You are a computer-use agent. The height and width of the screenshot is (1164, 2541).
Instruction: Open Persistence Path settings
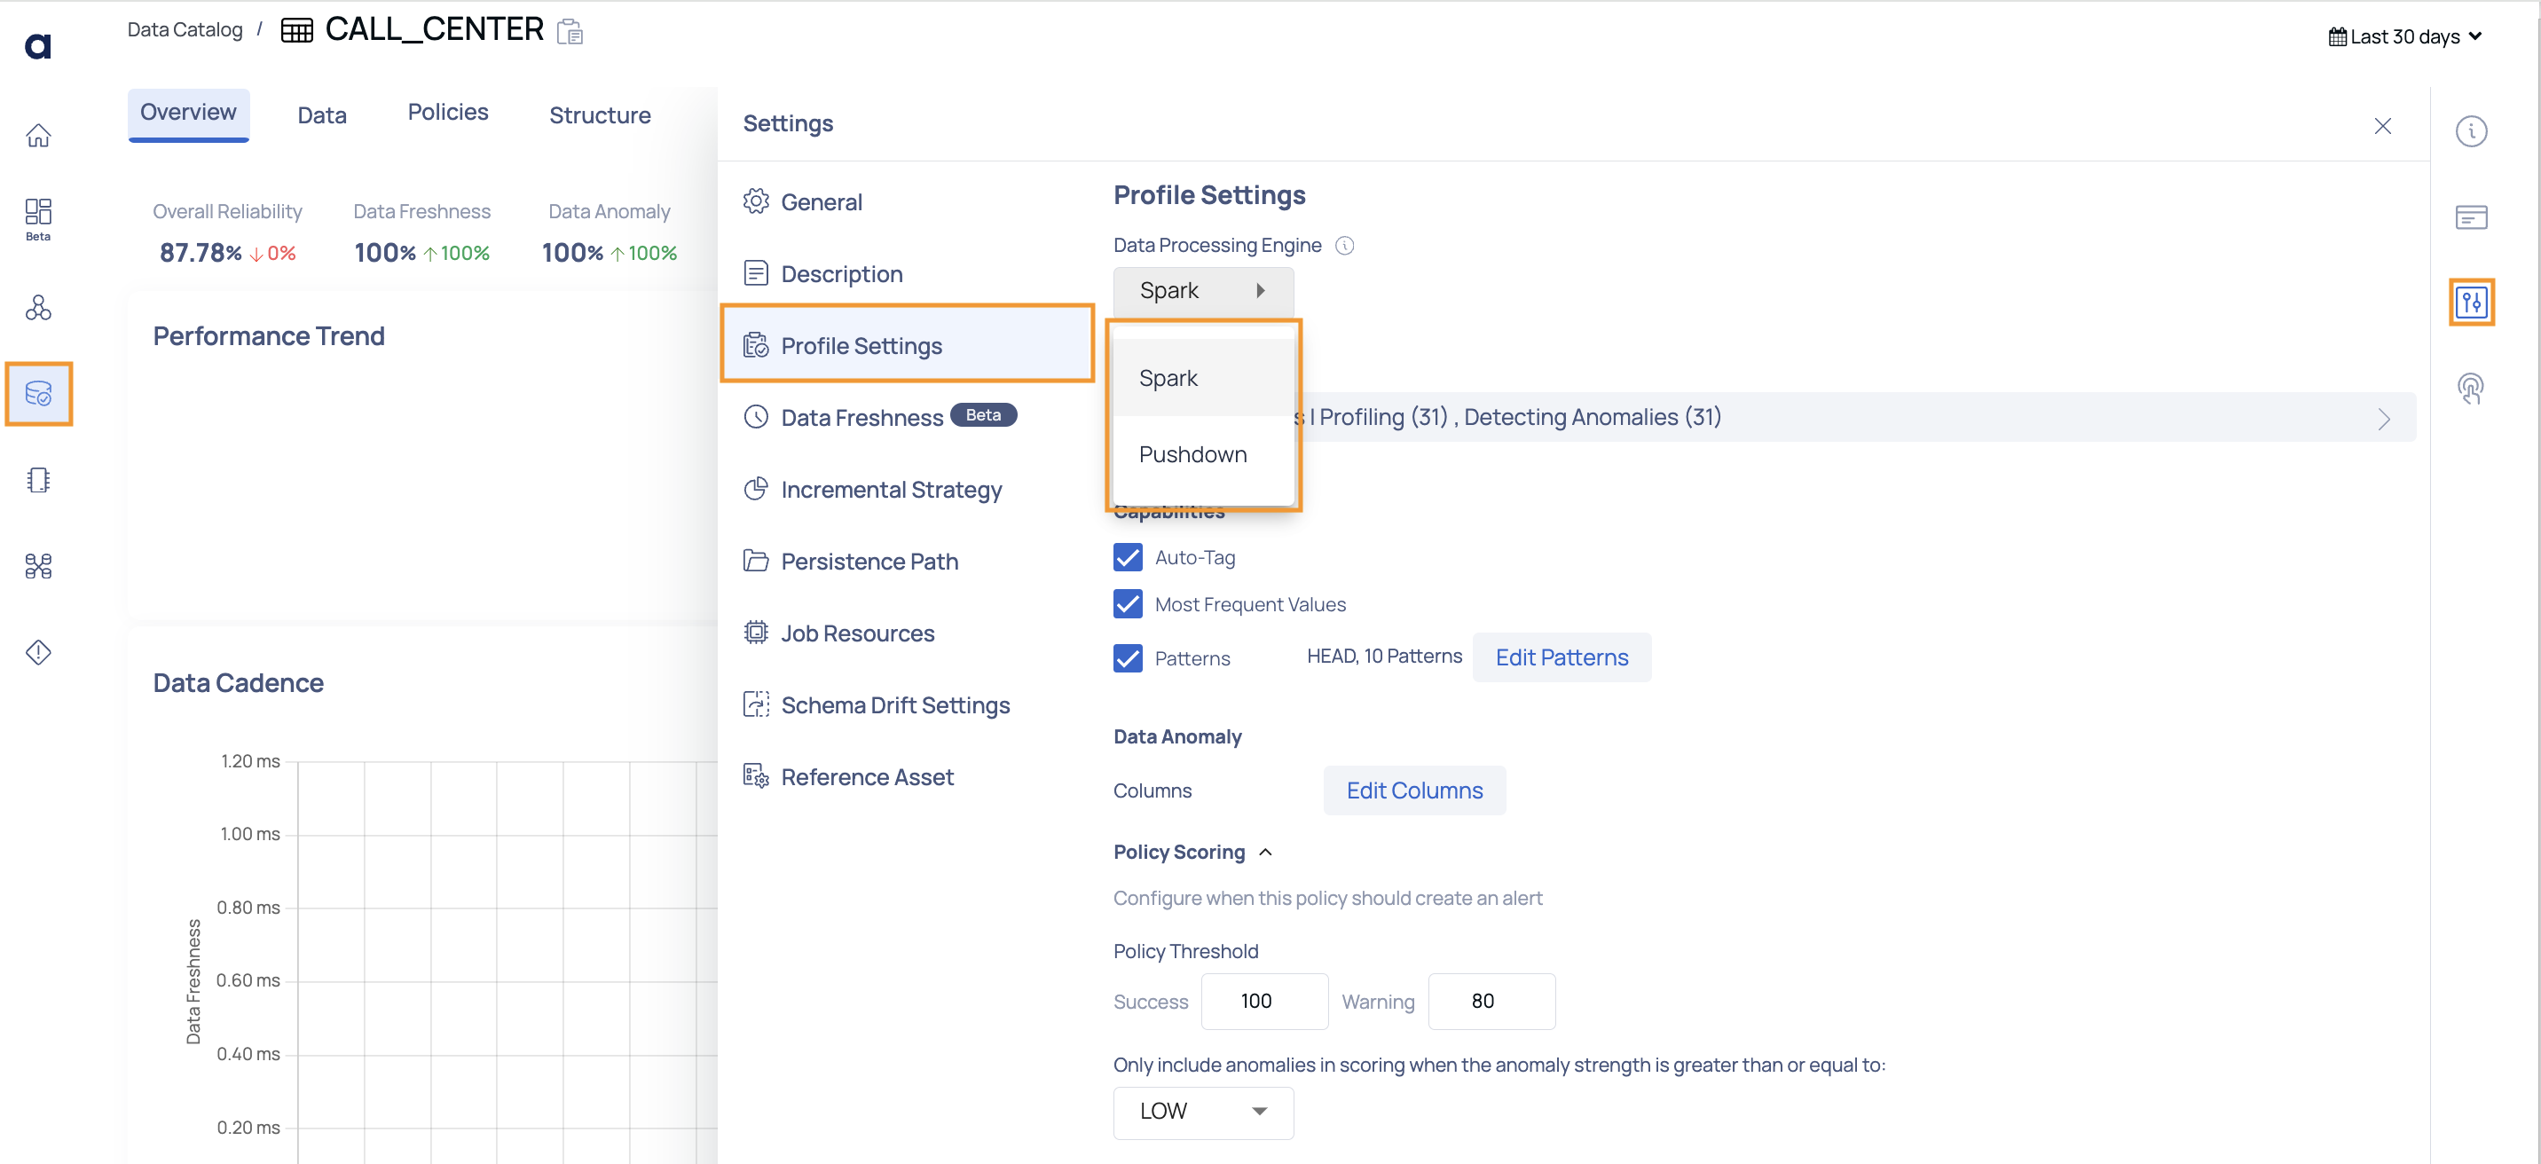pos(906,562)
